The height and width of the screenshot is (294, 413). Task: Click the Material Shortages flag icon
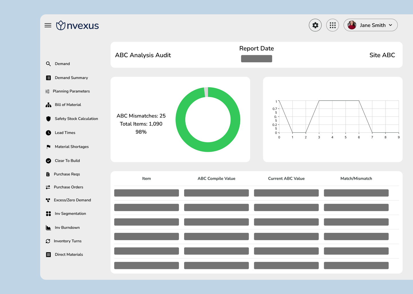coord(48,147)
